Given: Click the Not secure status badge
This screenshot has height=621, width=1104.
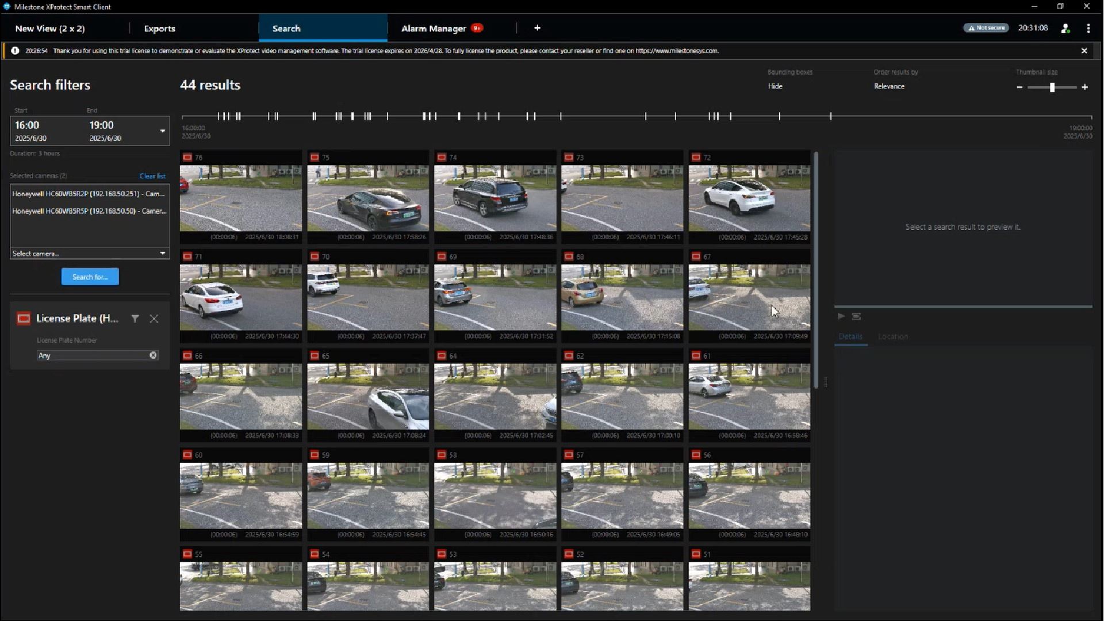Looking at the screenshot, I should coord(986,28).
